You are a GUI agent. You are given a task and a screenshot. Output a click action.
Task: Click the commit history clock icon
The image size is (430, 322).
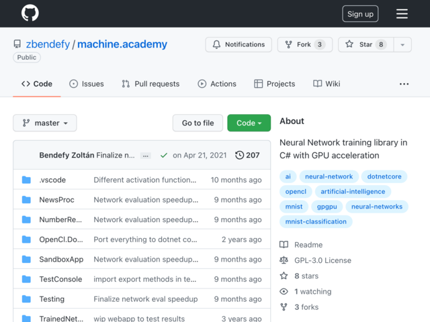point(239,155)
